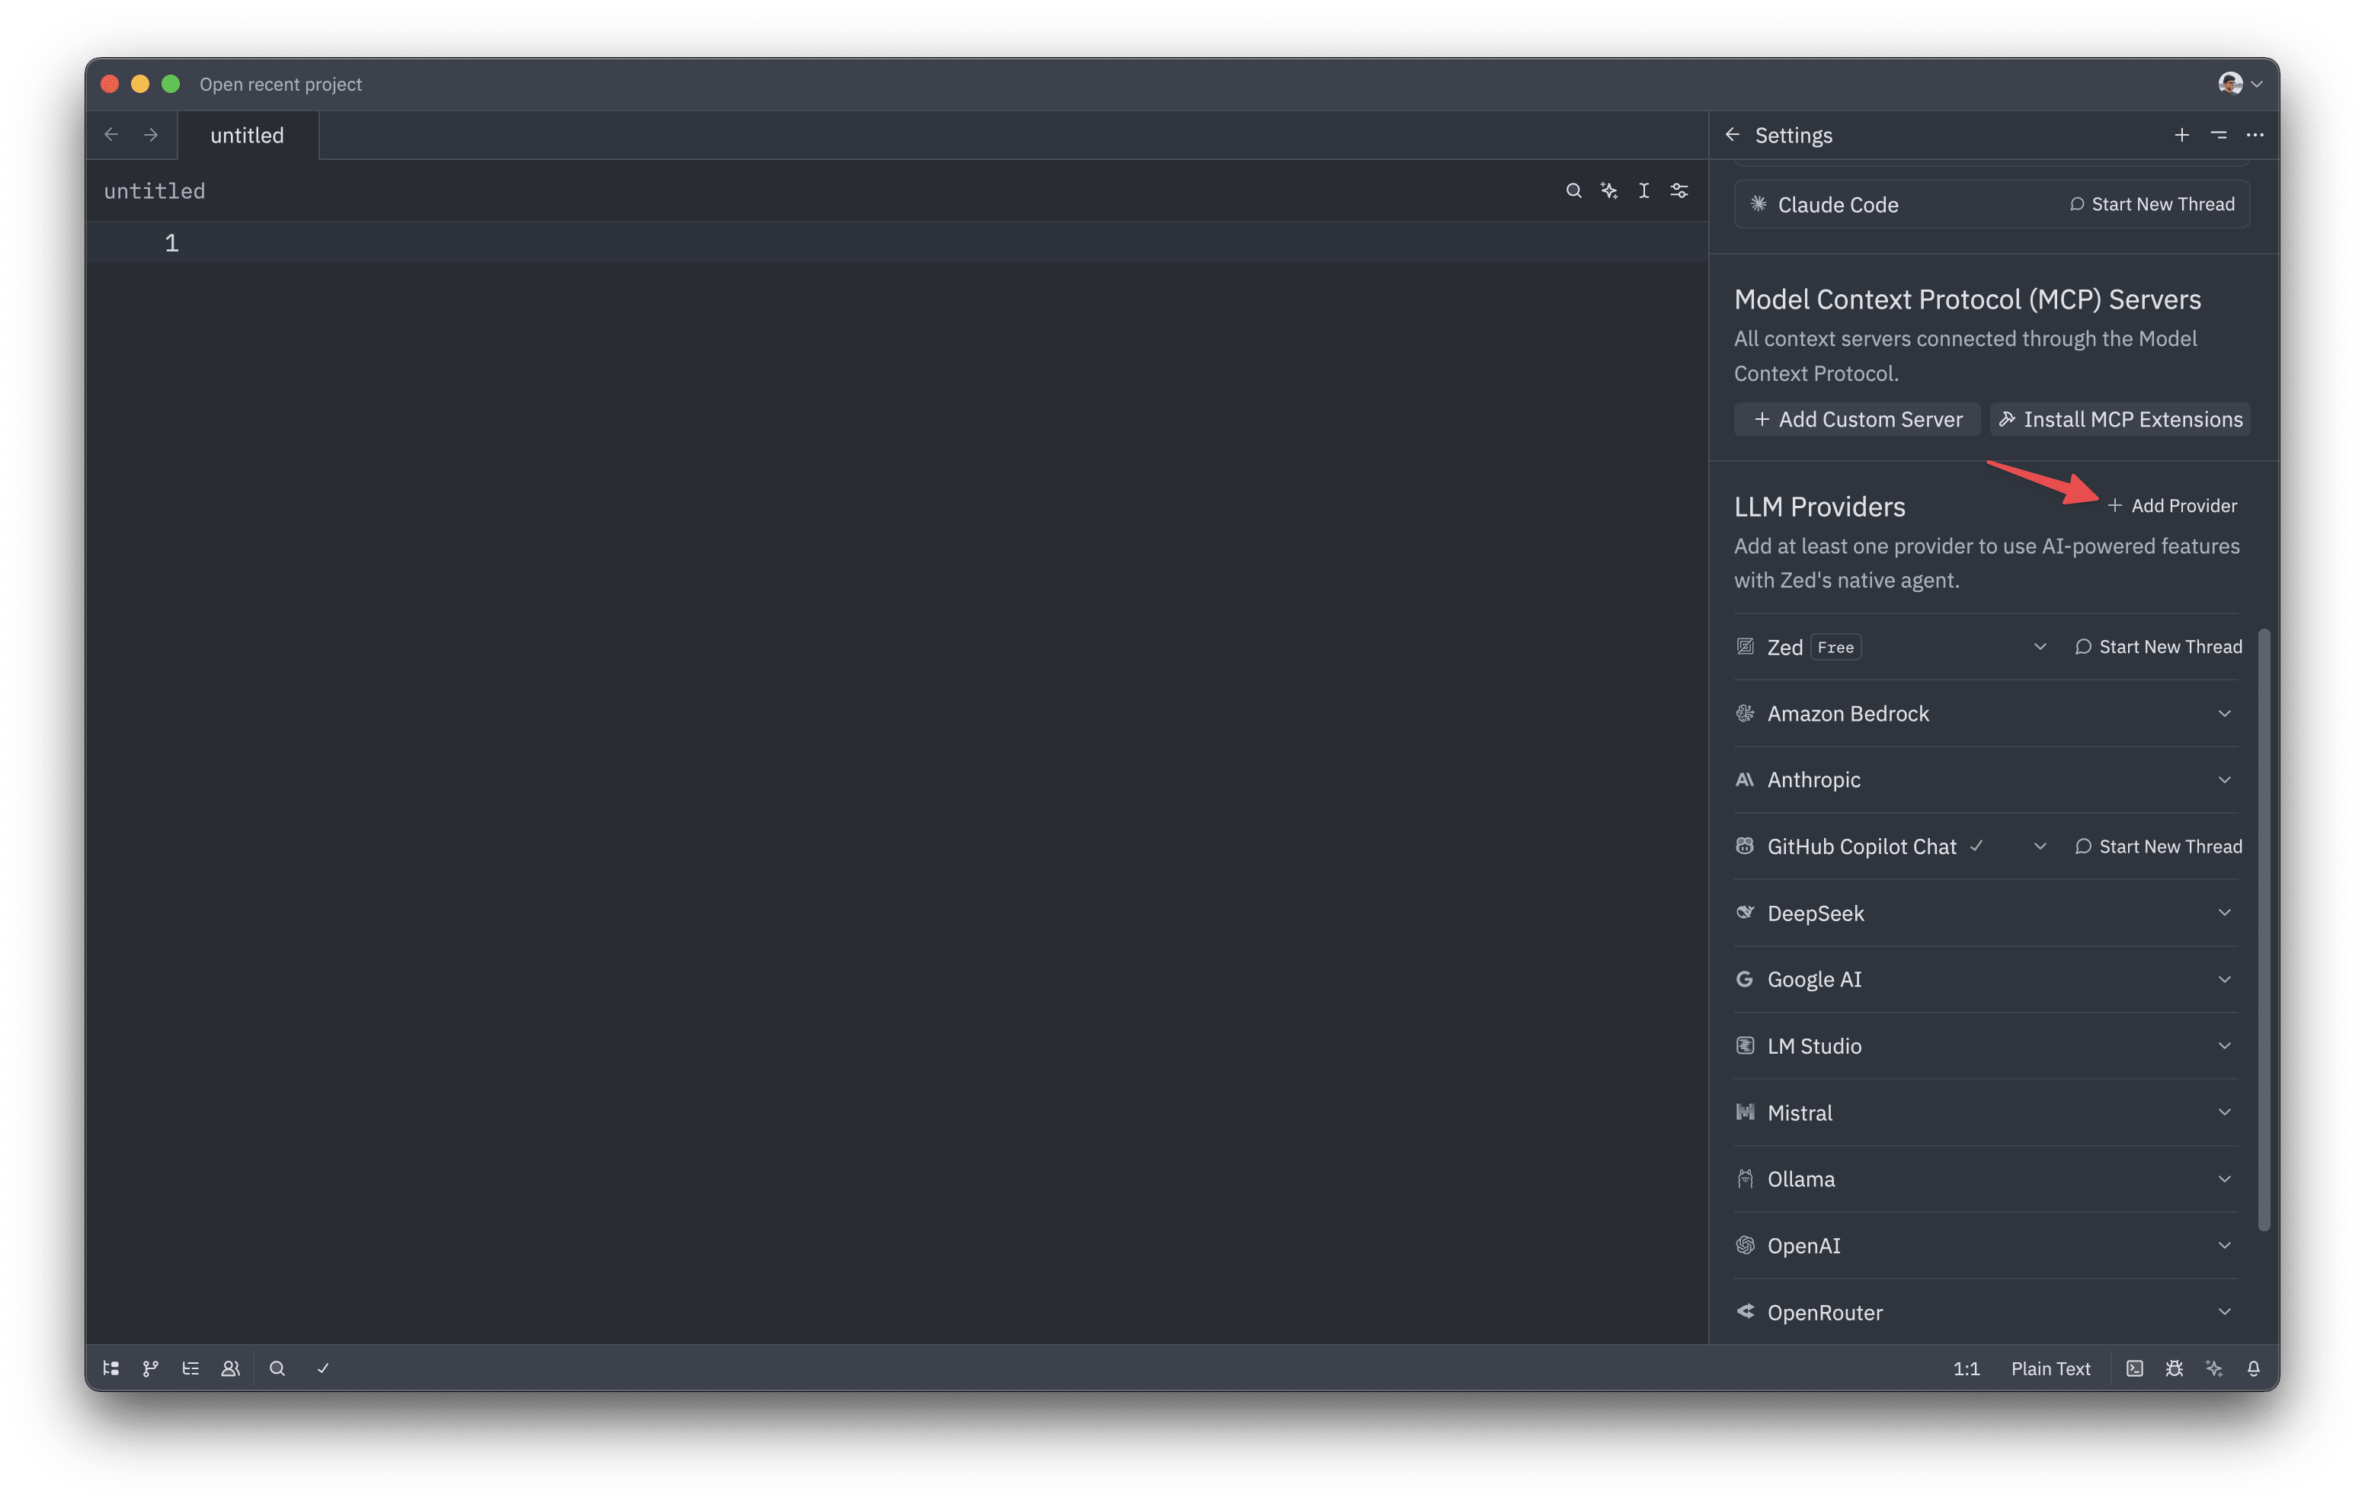
Task: Click Add Custom Server button
Action: (1858, 420)
